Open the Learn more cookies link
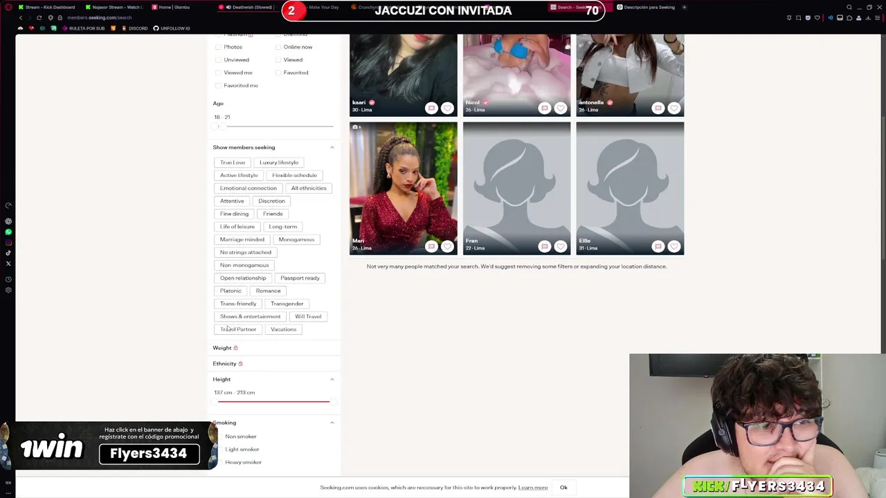The height and width of the screenshot is (498, 886). [x=533, y=488]
